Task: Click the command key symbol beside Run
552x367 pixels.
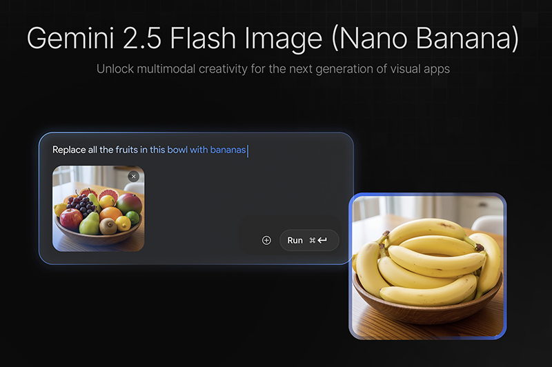Action: click(x=313, y=240)
